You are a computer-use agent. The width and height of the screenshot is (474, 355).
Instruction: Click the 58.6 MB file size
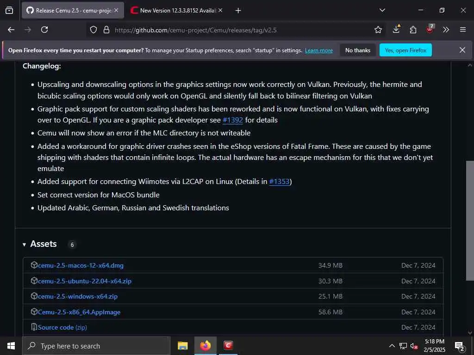click(331, 312)
